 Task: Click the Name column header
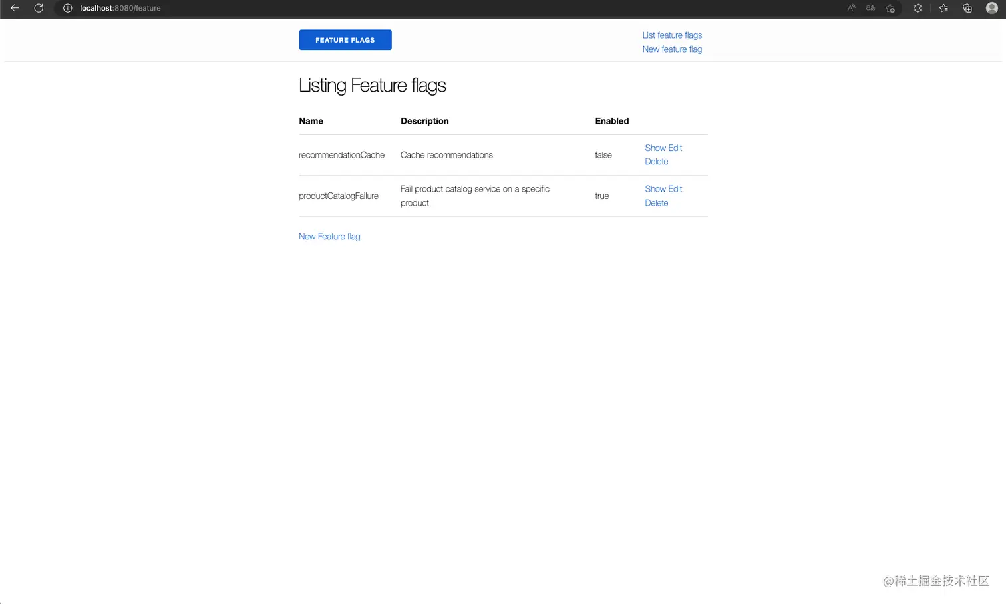point(311,121)
